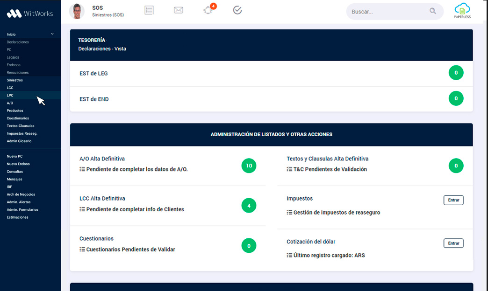
Task: Open Declaraciones under Inicio
Action: pos(18,42)
